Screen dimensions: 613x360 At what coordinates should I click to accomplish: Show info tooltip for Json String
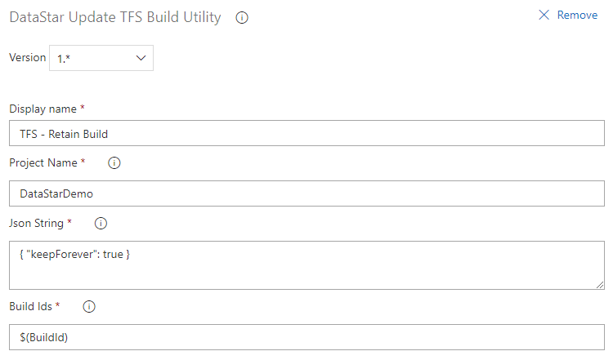[x=102, y=223]
